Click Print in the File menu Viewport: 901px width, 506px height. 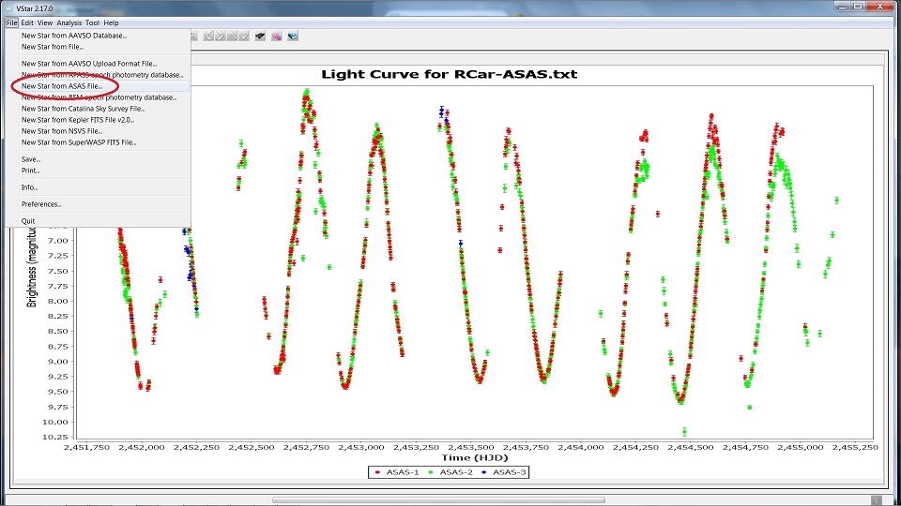30,171
